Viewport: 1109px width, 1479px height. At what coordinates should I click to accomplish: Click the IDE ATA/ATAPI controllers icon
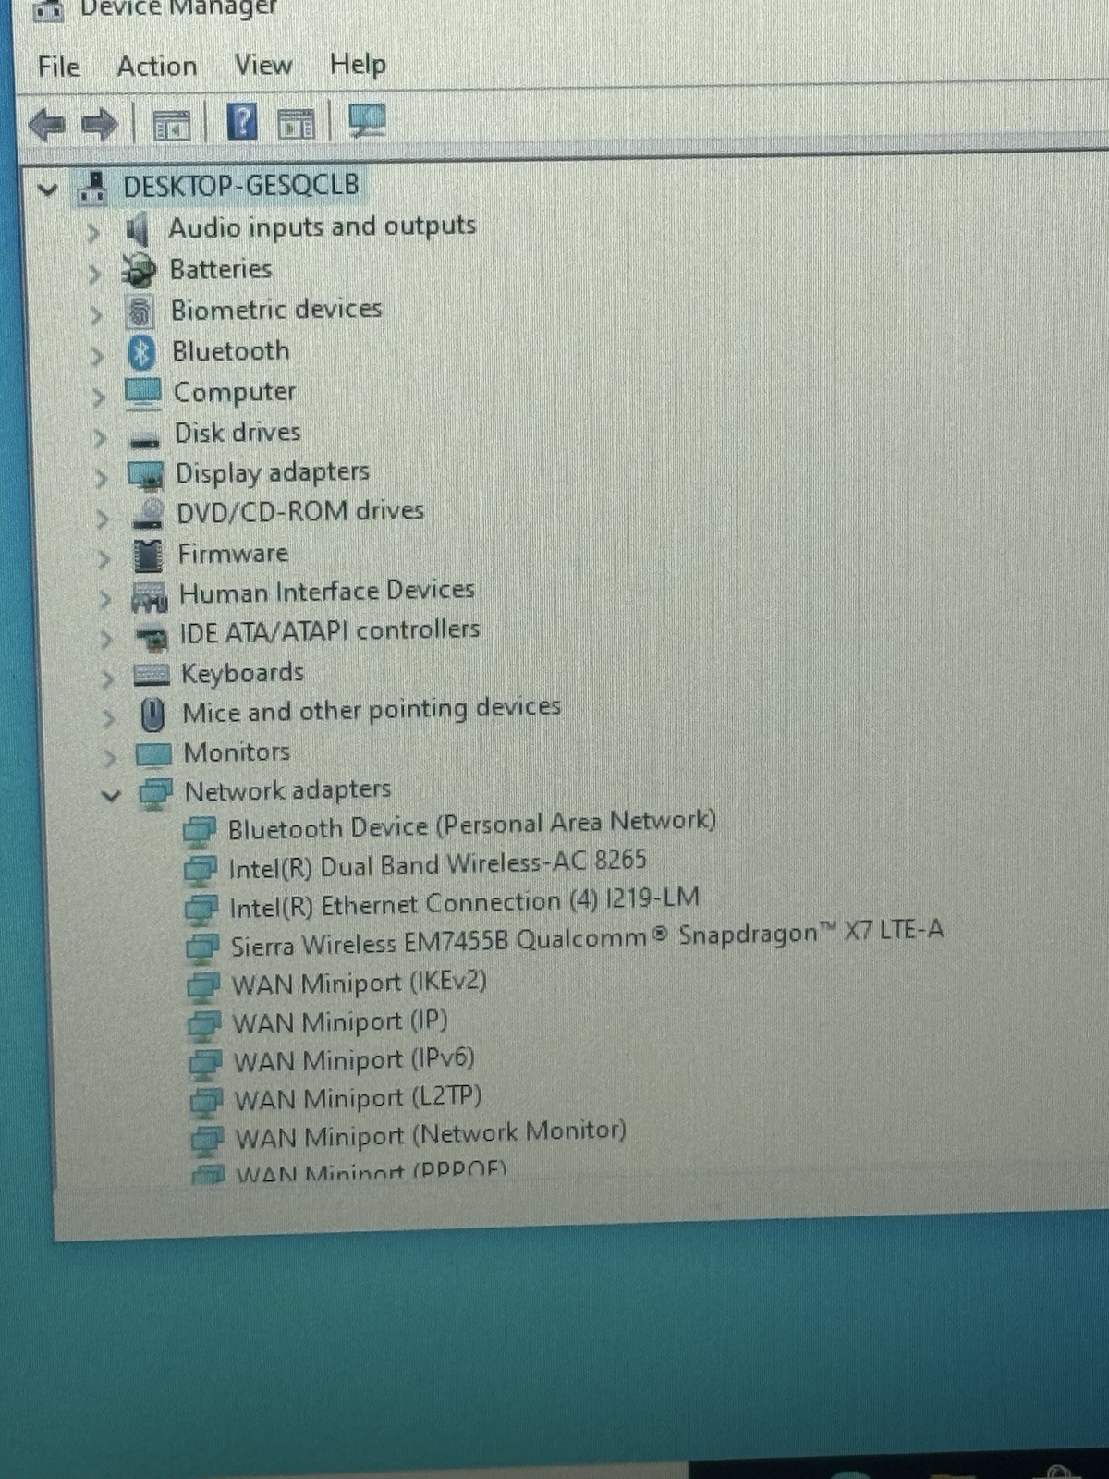152,638
